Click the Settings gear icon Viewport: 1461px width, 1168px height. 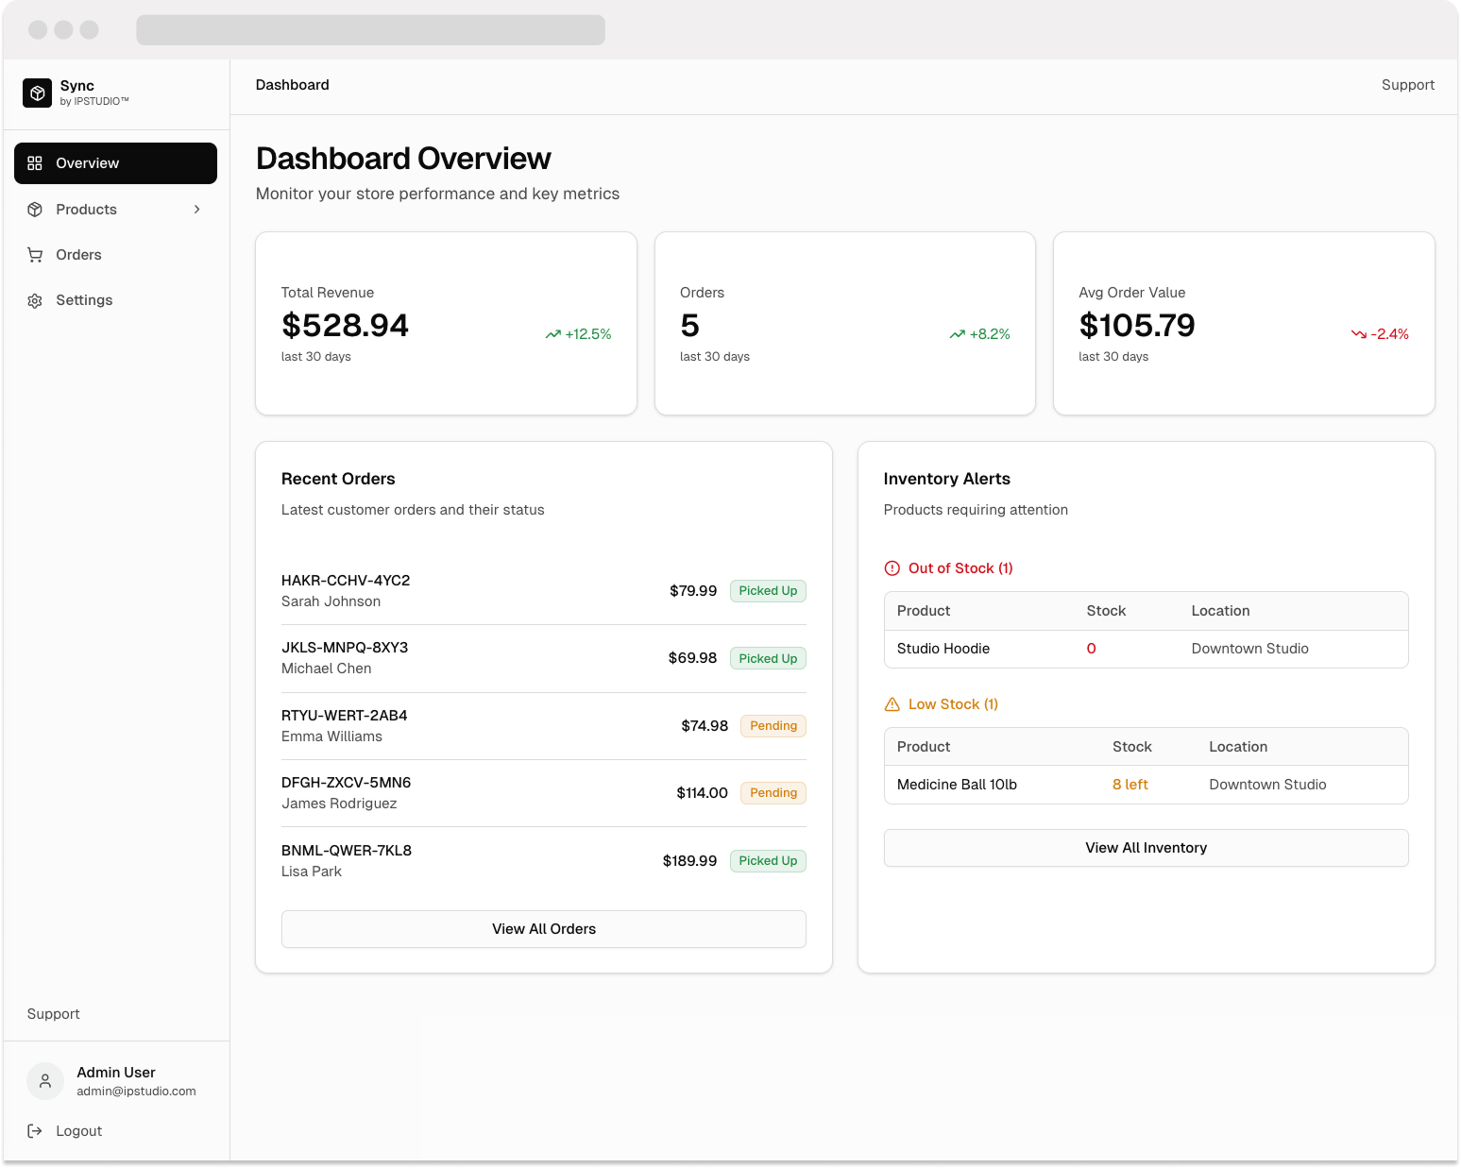(x=35, y=300)
